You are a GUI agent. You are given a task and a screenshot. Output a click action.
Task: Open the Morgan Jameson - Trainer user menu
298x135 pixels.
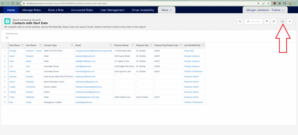(x=265, y=10)
